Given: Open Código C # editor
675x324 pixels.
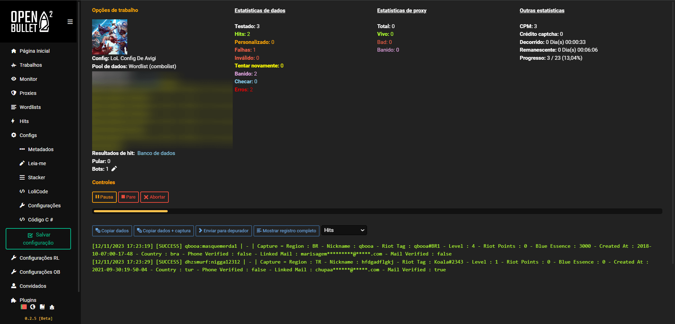Looking at the screenshot, I should pos(40,220).
